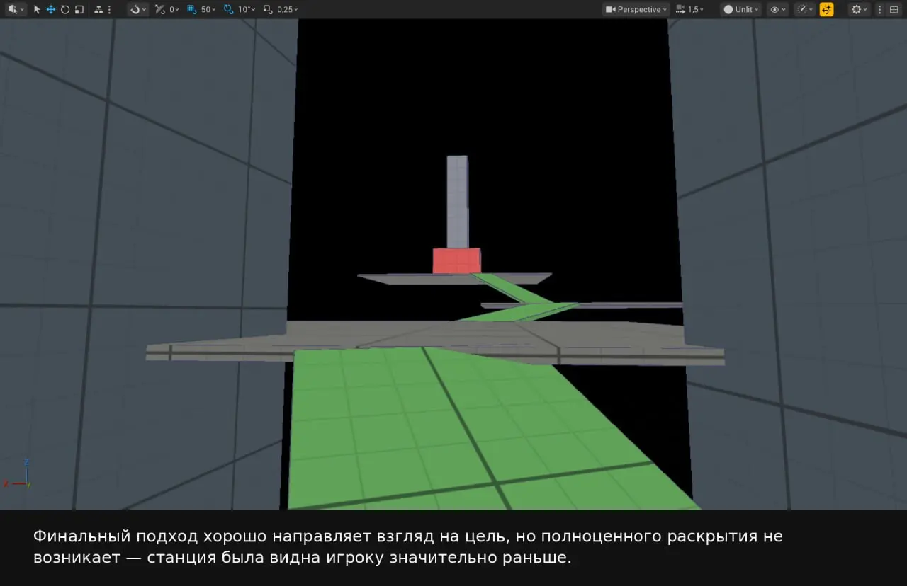
Task: Open the rotation snap 10° dropdown
Action: (247, 9)
